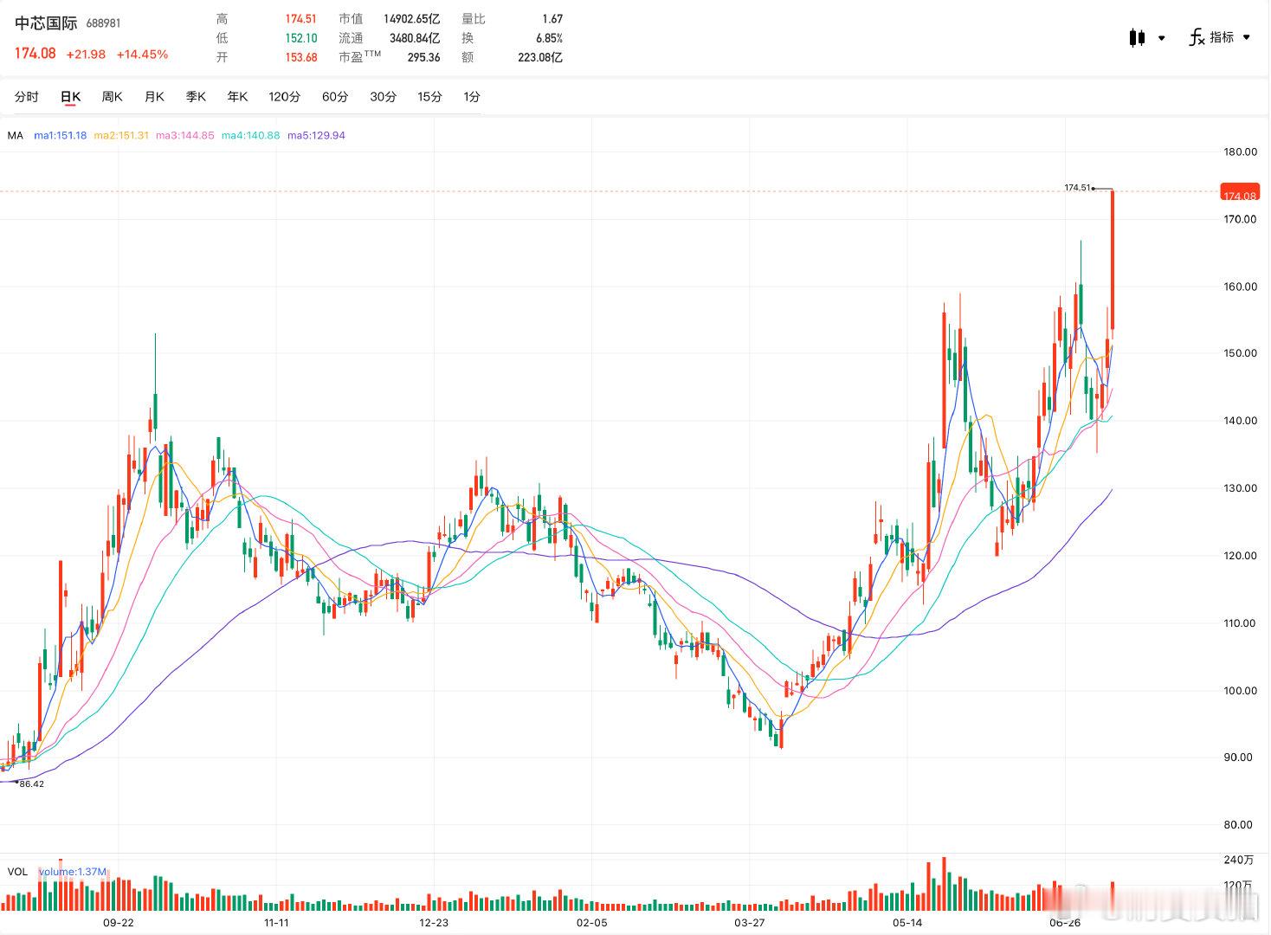The height and width of the screenshot is (935, 1271).
Task: Expand the 指标 dropdown arrow
Action: pos(1247,37)
